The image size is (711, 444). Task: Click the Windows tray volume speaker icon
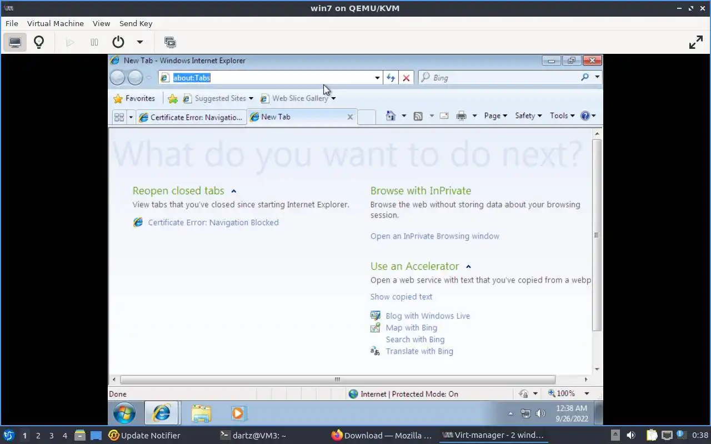[540, 413]
